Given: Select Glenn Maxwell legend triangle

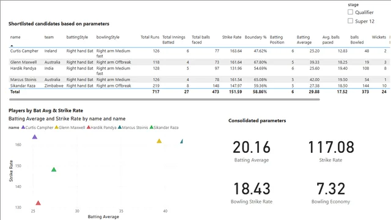Looking at the screenshot, I should pyautogui.click(x=57, y=127).
